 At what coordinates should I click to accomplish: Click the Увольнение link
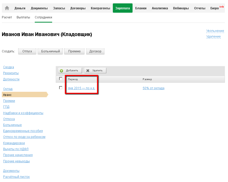click(x=215, y=31)
